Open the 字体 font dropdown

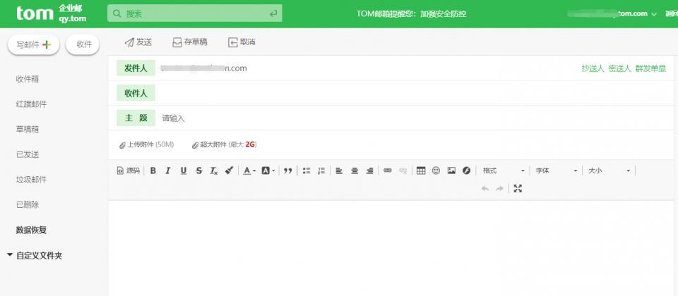(x=556, y=171)
